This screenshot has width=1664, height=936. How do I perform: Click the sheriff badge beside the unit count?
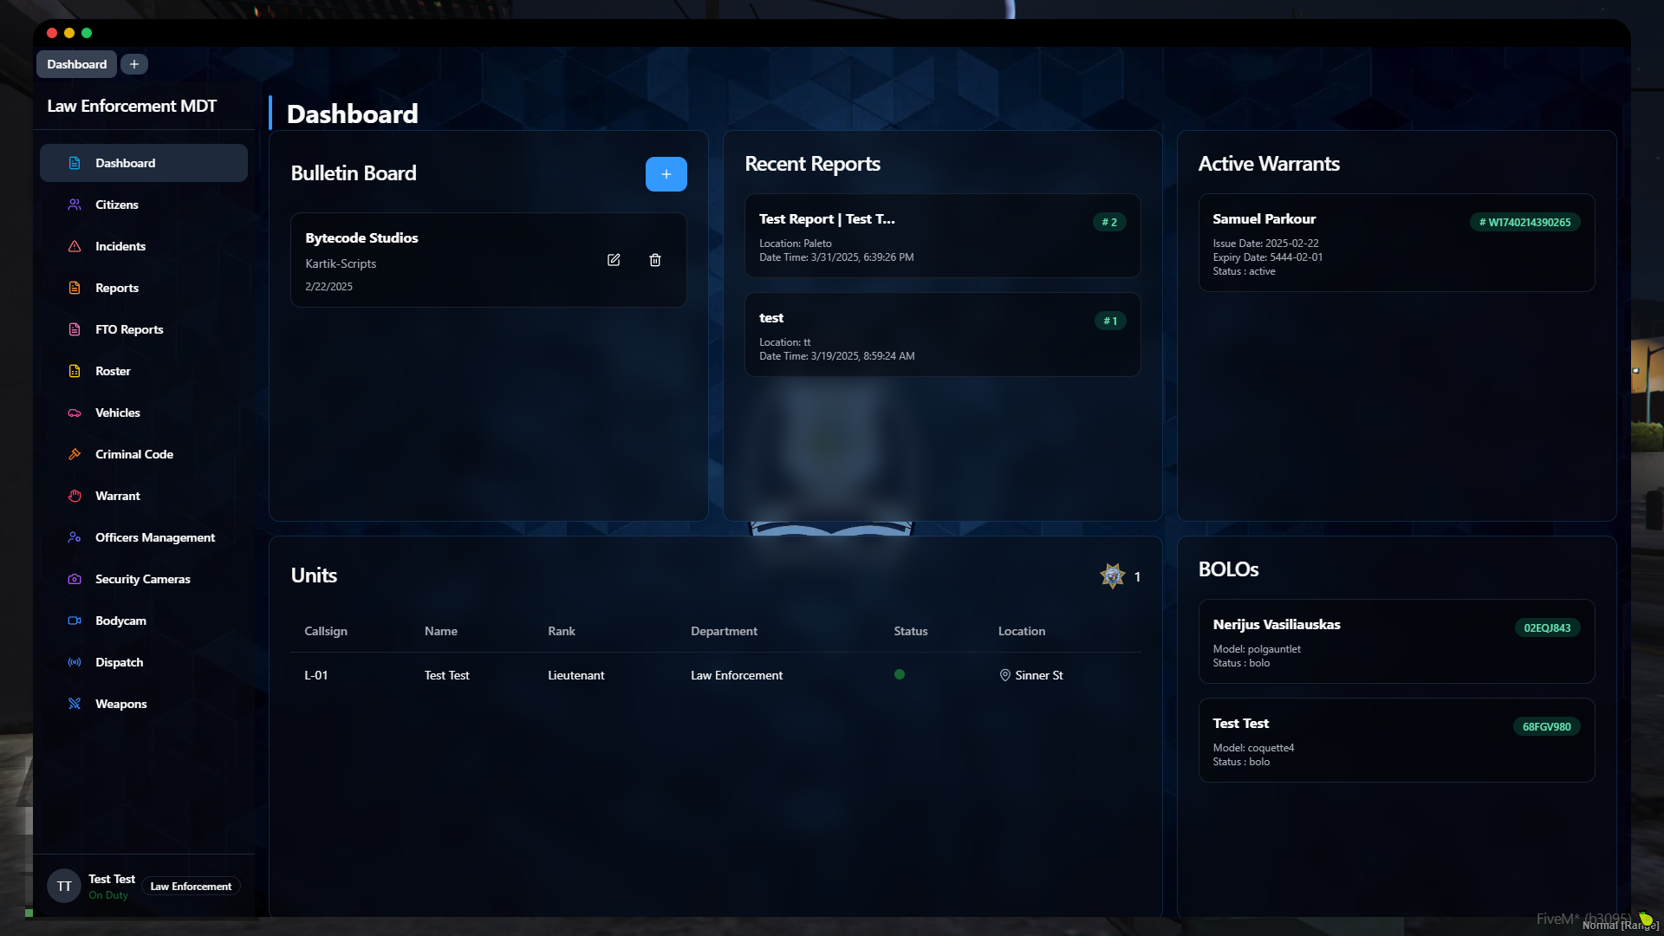[1111, 576]
